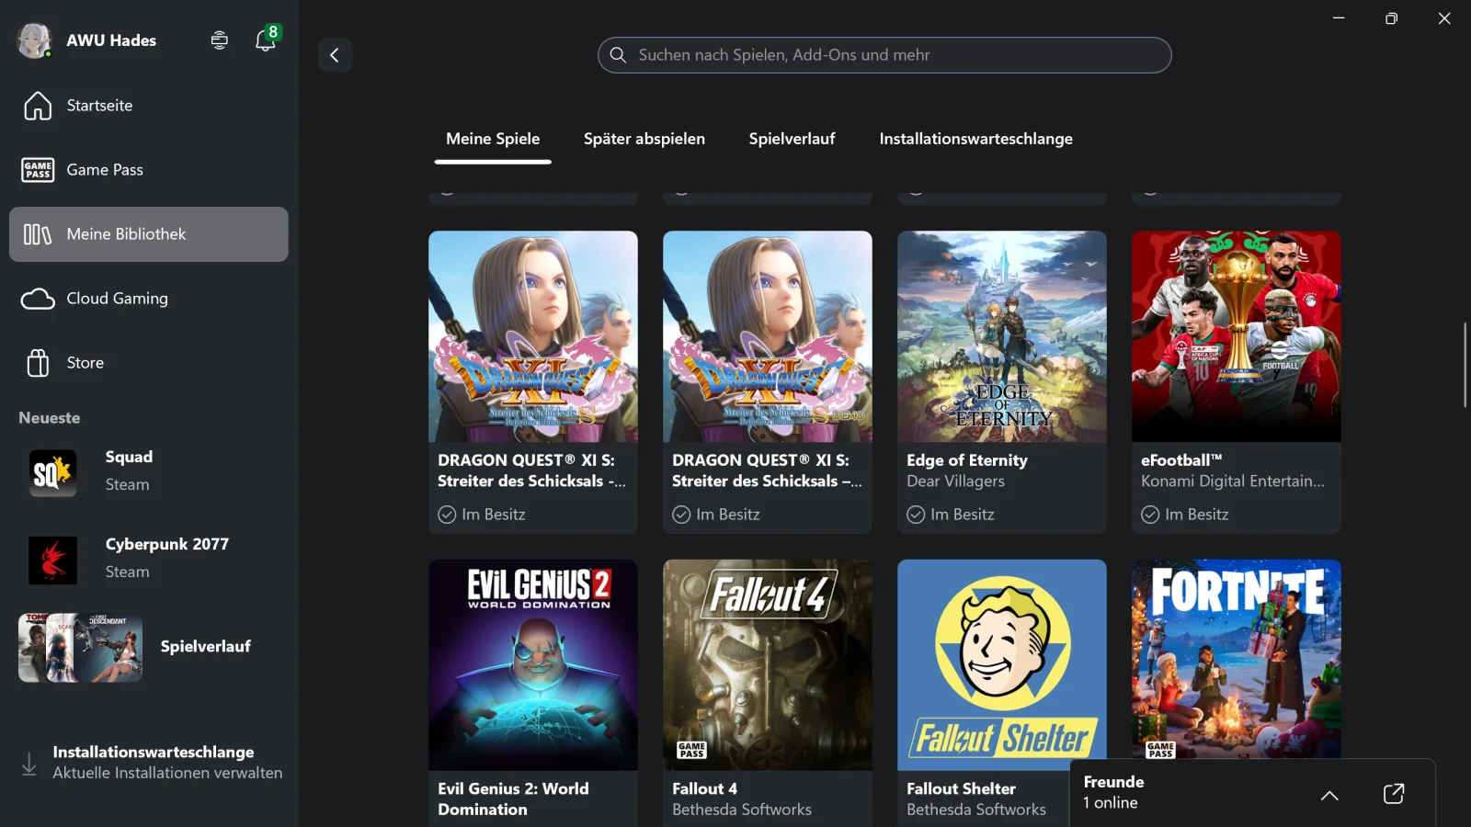Screen dimensions: 1471x827
Task: Open the Spielverlauf tab
Action: pyautogui.click(x=792, y=139)
